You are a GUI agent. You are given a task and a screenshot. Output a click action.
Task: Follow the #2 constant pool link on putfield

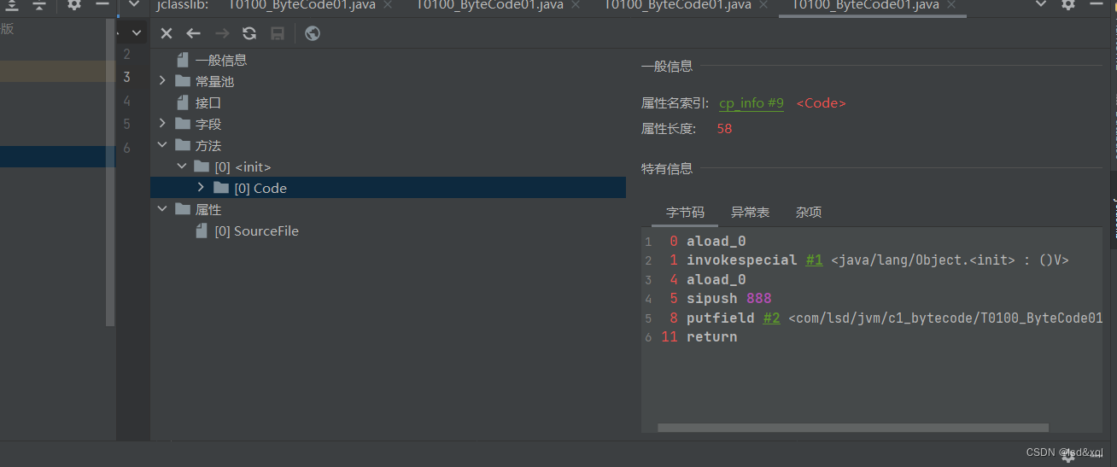[x=771, y=318]
